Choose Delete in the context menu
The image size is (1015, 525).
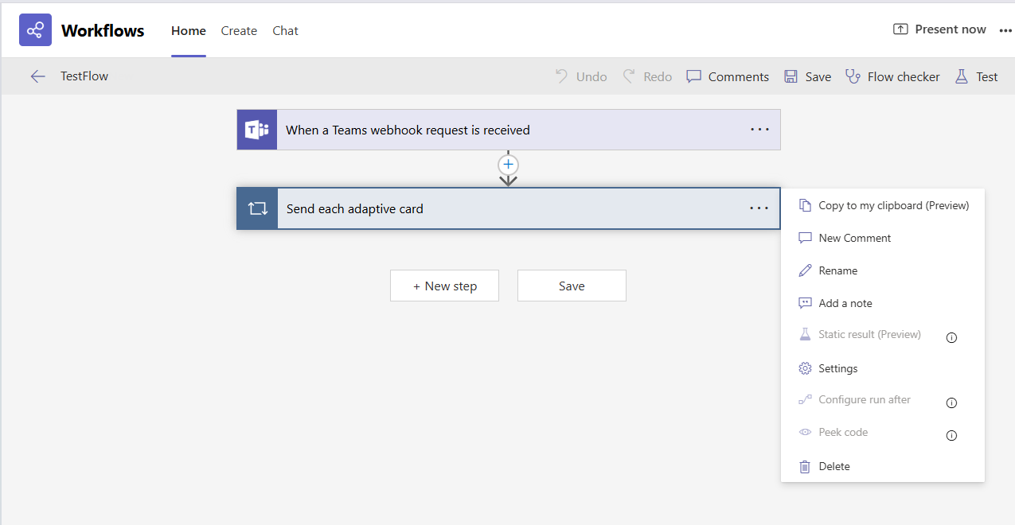click(833, 466)
